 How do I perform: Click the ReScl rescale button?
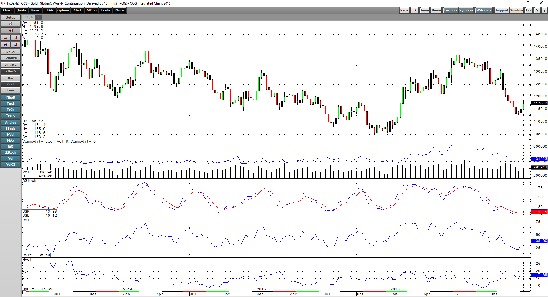(11, 52)
